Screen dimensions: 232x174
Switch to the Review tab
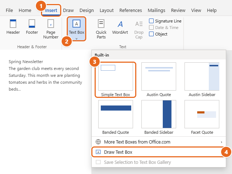(x=178, y=11)
